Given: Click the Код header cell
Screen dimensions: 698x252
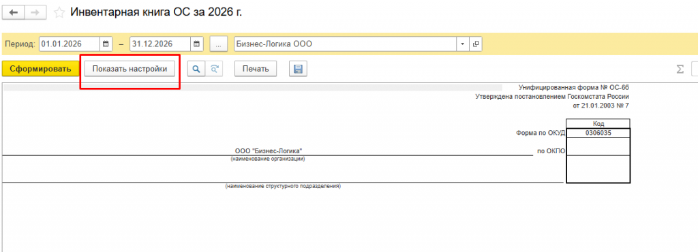Looking at the screenshot, I should (x=598, y=123).
